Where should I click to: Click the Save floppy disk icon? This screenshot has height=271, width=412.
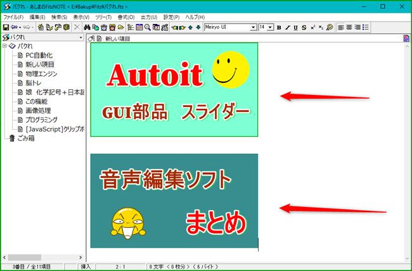[6, 27]
